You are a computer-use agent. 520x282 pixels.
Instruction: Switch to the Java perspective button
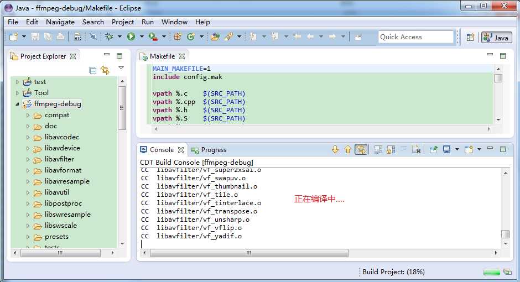tap(496, 38)
